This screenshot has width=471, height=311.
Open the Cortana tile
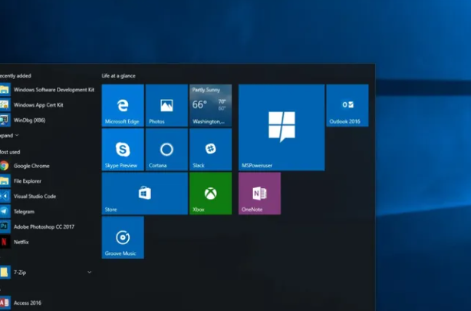pos(166,150)
